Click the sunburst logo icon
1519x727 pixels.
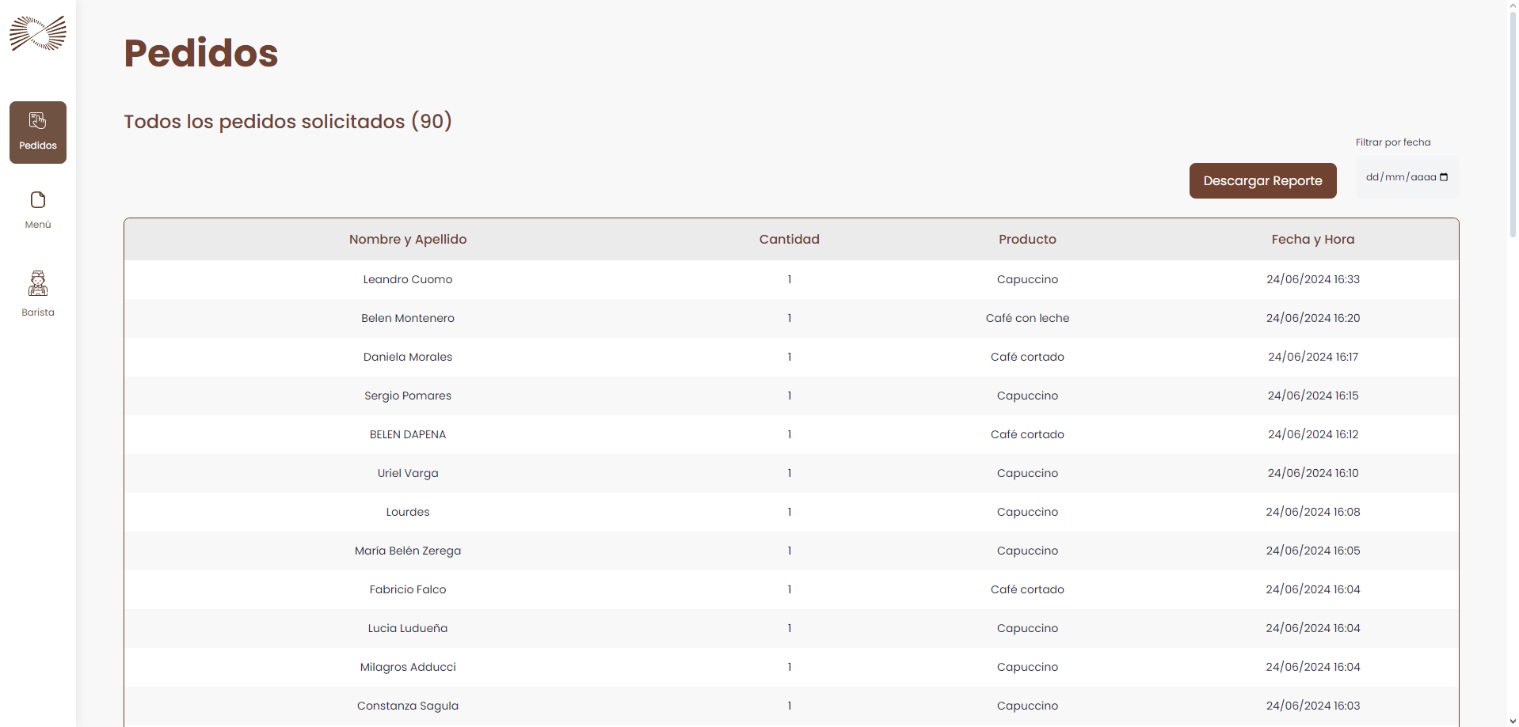tap(38, 33)
